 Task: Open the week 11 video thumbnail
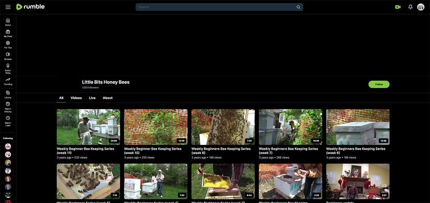[x=88, y=127]
